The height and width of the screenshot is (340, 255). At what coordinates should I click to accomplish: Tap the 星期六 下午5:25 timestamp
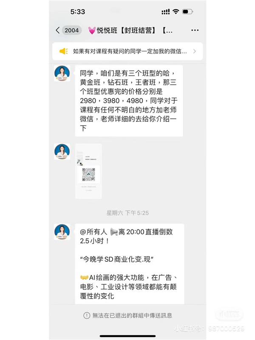click(127, 213)
